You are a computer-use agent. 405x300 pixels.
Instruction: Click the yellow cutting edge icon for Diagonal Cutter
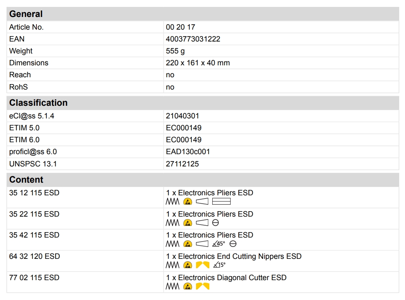[202, 287]
